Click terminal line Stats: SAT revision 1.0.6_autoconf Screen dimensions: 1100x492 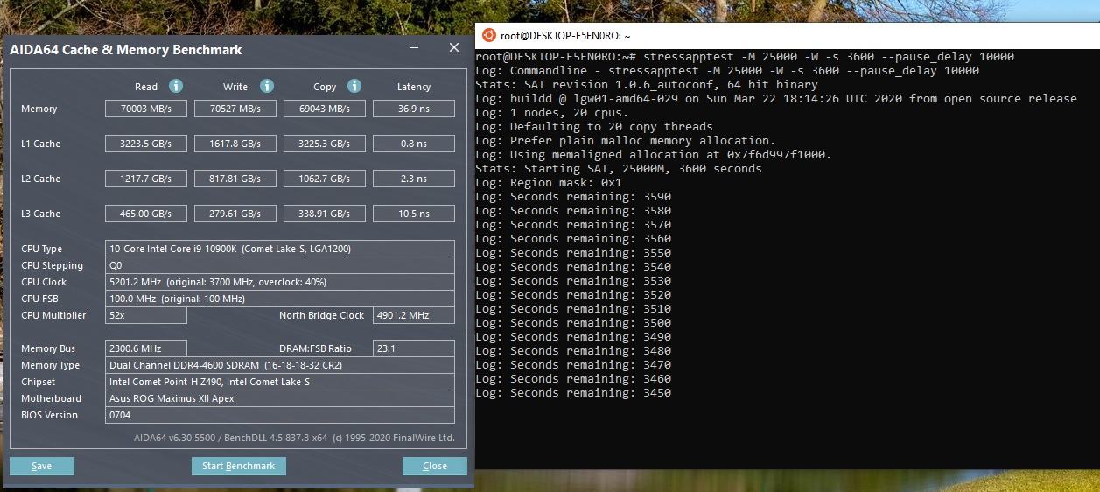tap(647, 84)
